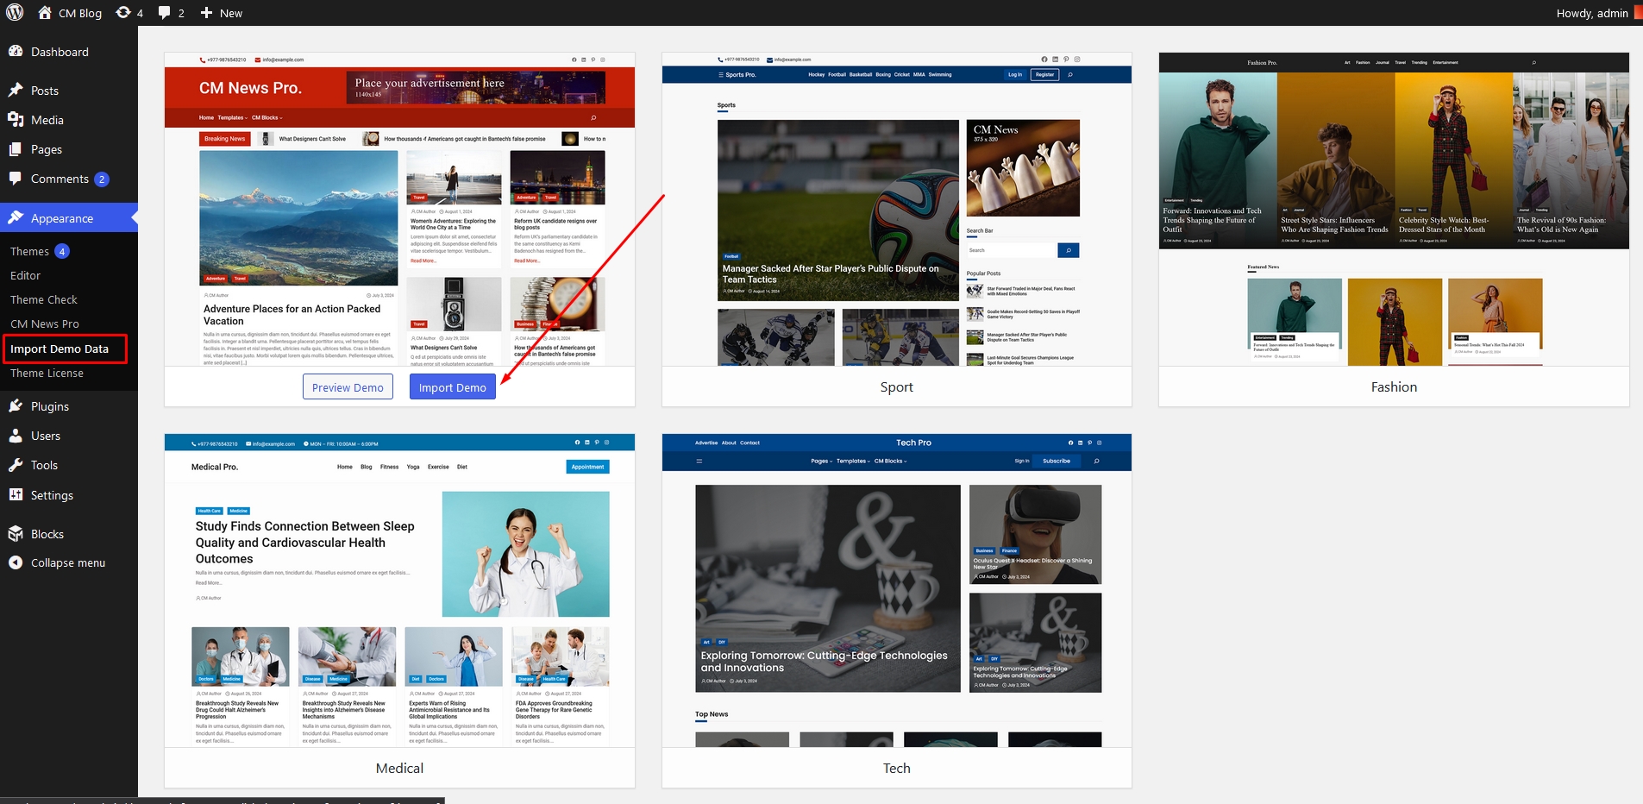The width and height of the screenshot is (1643, 804).
Task: Click the Comments sidebar bubble icon
Action: click(16, 179)
